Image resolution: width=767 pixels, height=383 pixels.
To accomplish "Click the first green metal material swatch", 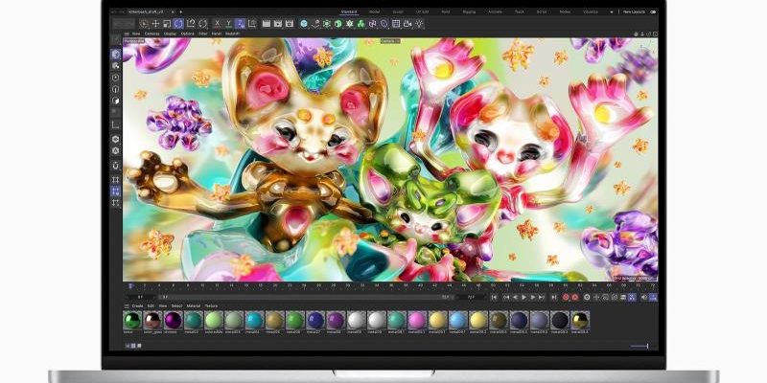I will coord(132,321).
